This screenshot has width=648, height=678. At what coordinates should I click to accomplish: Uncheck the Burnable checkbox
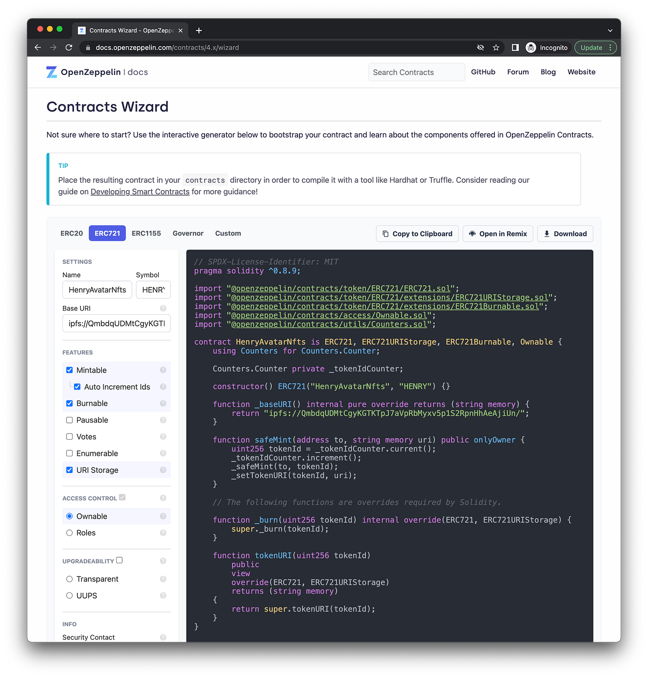(69, 404)
